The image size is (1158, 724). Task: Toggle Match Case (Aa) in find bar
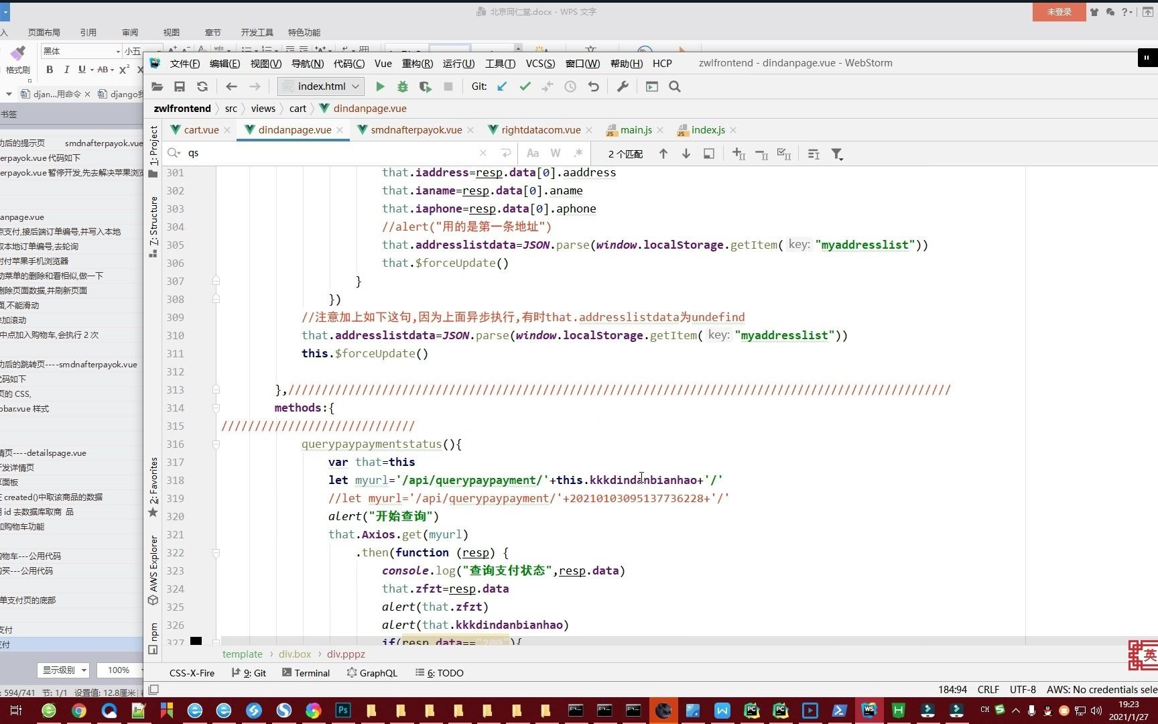click(x=533, y=153)
